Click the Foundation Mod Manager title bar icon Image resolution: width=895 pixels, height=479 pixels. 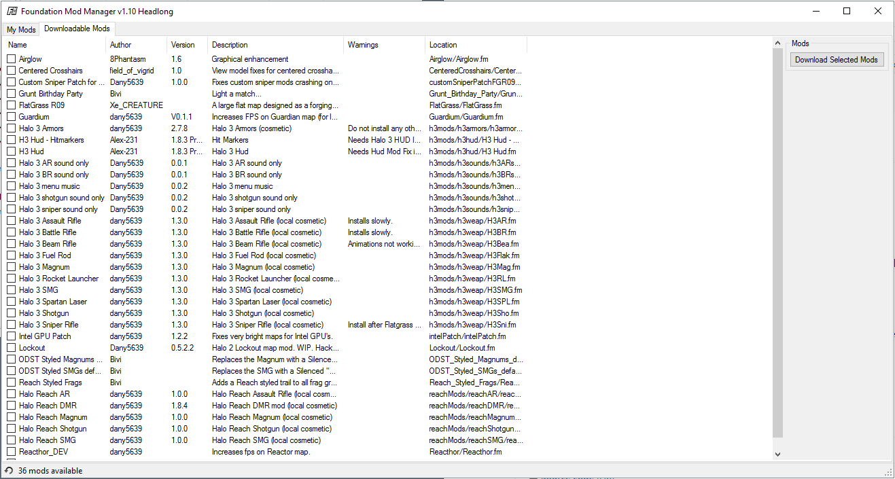coord(12,12)
